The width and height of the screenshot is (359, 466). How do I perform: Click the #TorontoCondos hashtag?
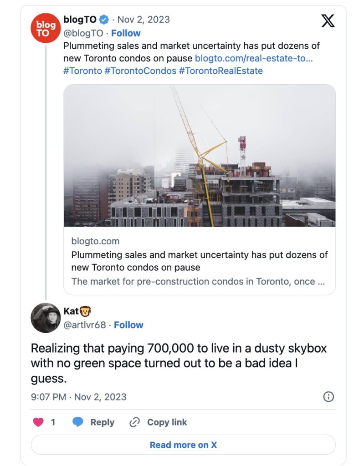coord(140,71)
